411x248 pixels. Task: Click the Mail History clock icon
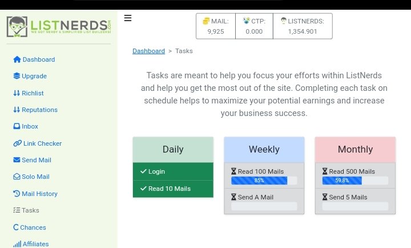coord(17,193)
